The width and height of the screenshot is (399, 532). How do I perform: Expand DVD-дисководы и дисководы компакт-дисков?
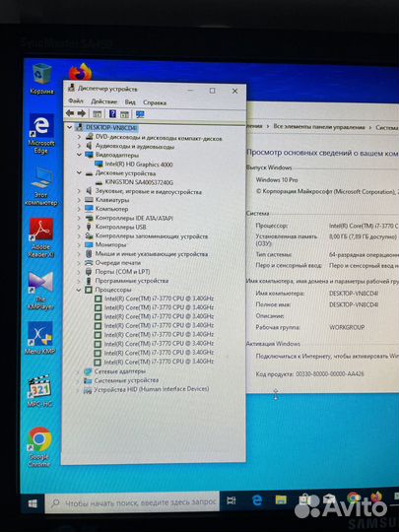tap(79, 137)
